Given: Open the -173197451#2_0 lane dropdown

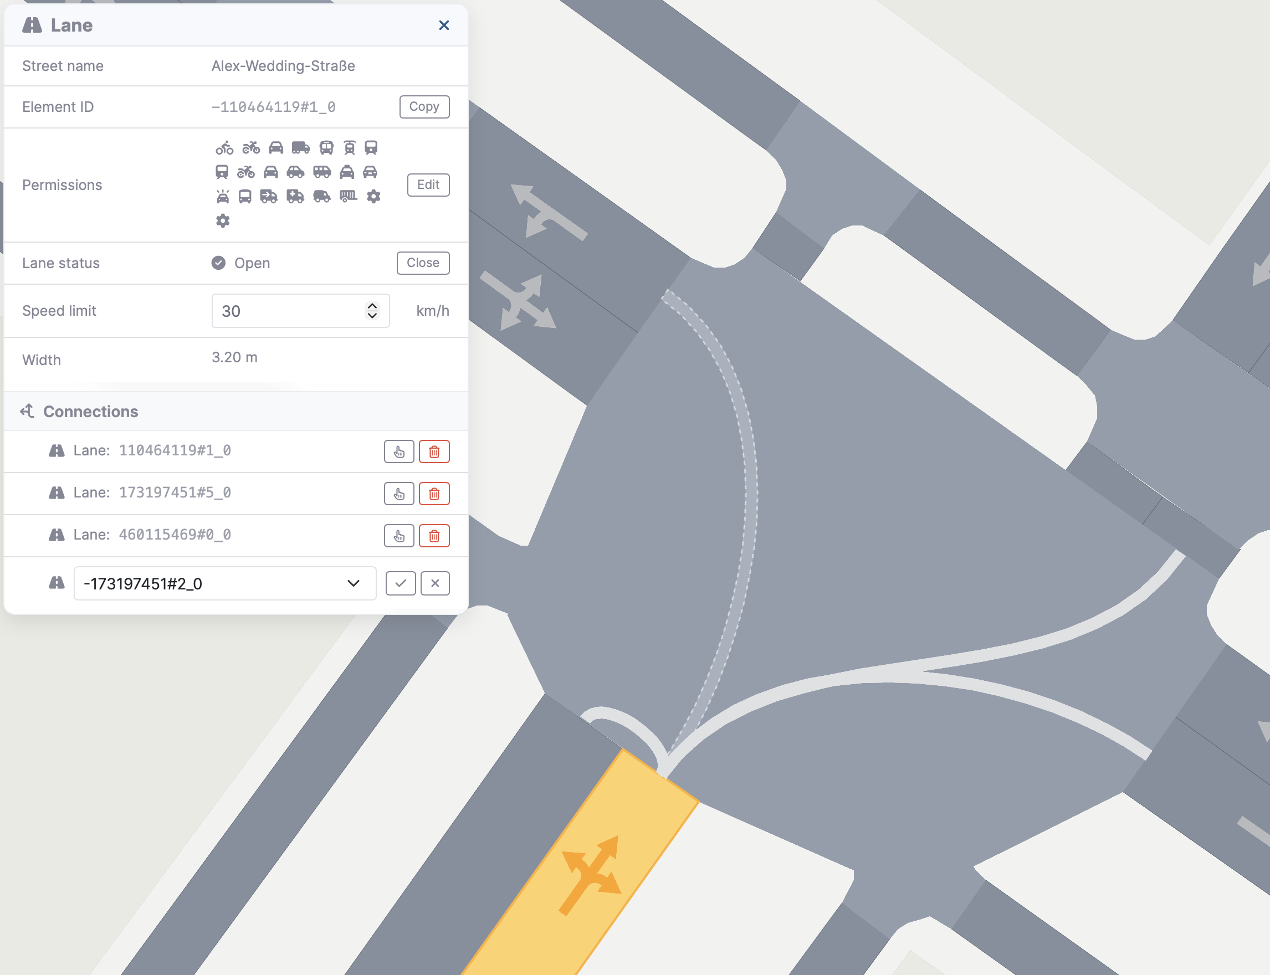Looking at the screenshot, I should pyautogui.click(x=225, y=584).
